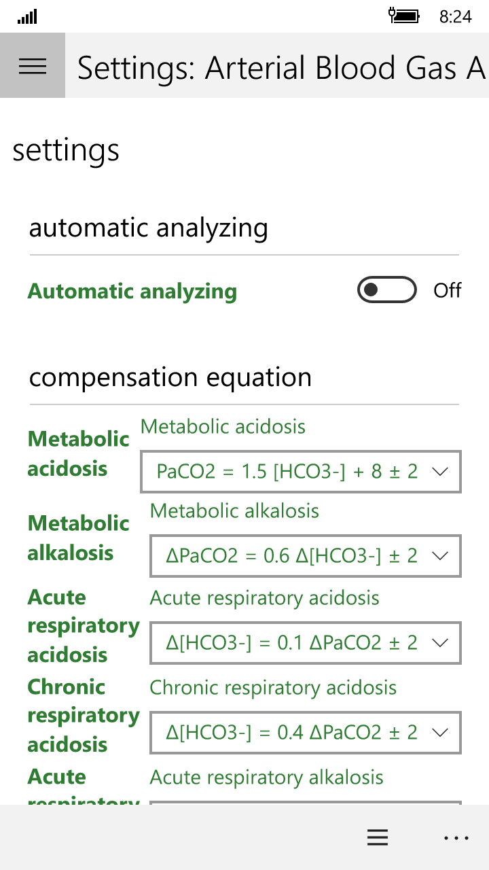
Task: Click the cellular signal strength indicator
Action: click(27, 16)
